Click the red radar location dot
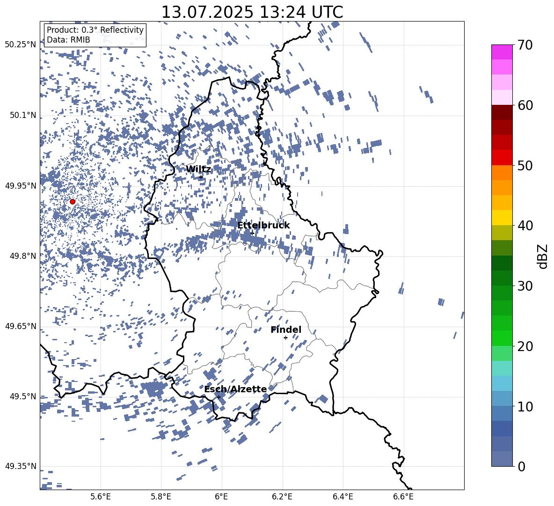This screenshot has height=506, width=554. pos(73,201)
